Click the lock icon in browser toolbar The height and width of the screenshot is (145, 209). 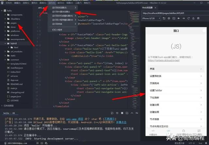(x=193, y=18)
